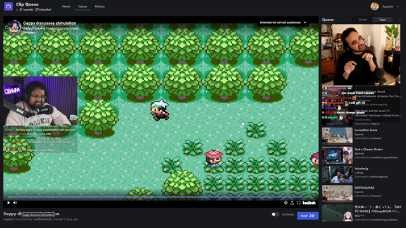This screenshot has height=228, width=406.
Task: Enter fullscreen with the expand icon
Action: pyautogui.click(x=299, y=203)
